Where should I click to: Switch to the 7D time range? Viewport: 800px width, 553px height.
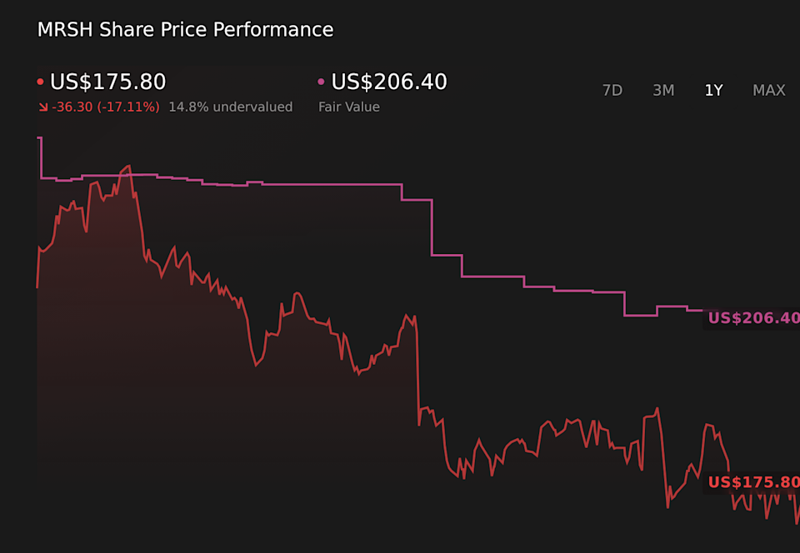click(x=612, y=90)
